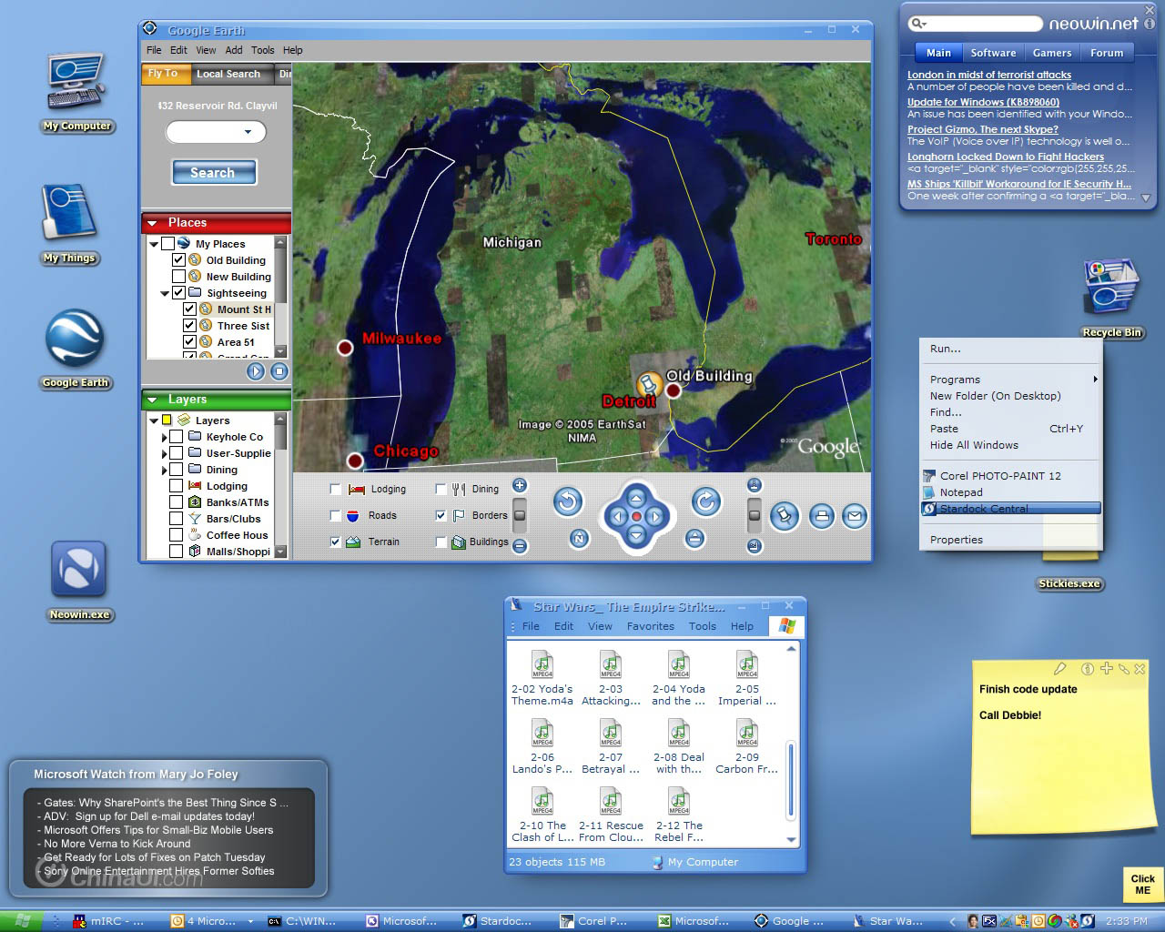The image size is (1165, 932).
Task: Tilt view up using top tilt icon
Action: pos(754,485)
